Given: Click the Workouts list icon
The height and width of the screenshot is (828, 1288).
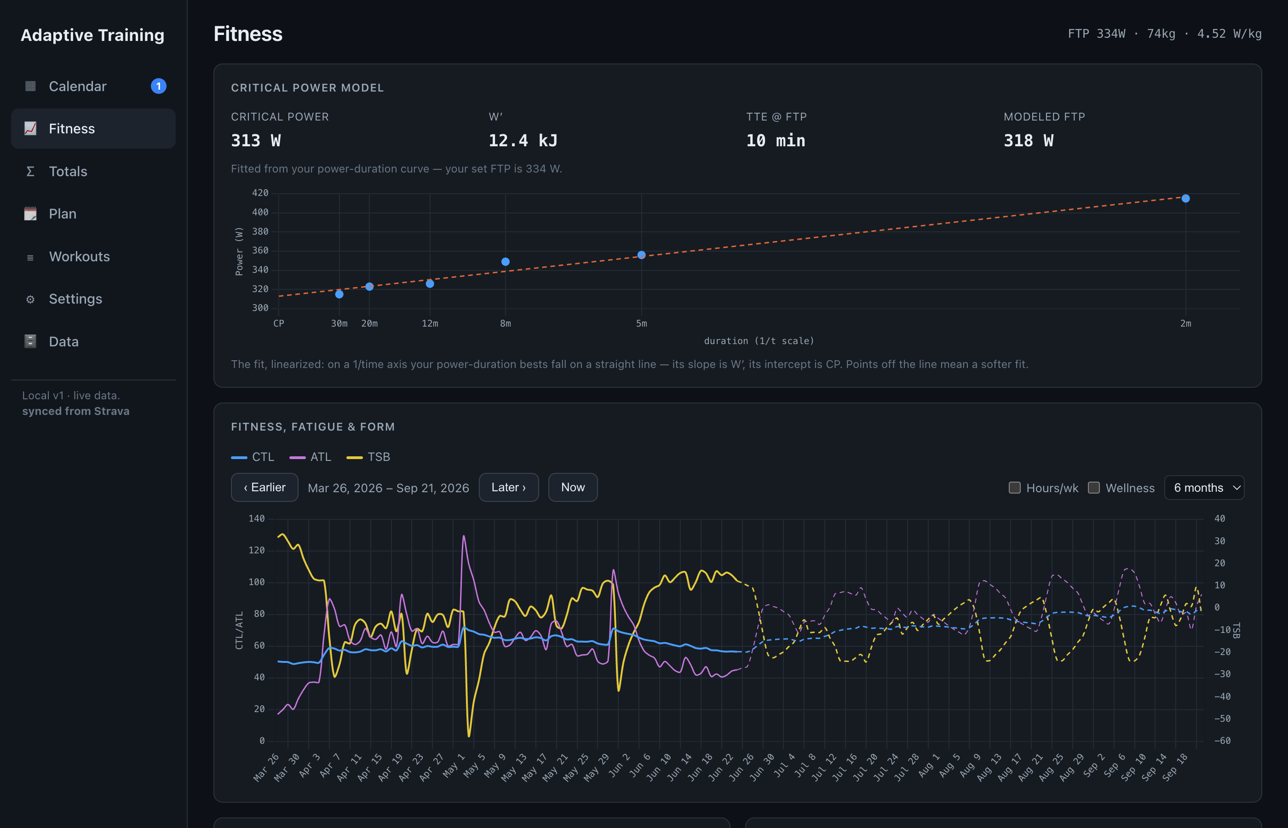Looking at the screenshot, I should point(30,257).
